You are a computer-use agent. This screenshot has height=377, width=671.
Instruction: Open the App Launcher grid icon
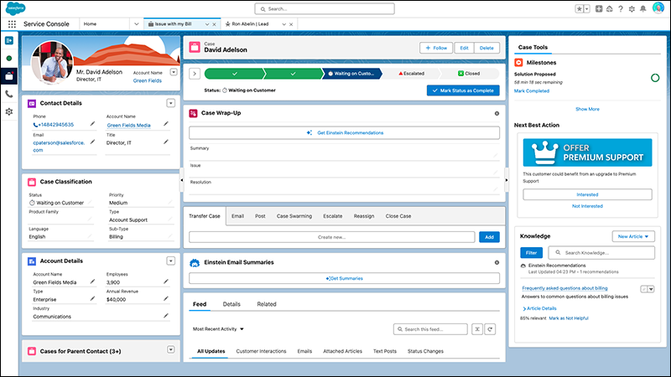pos(11,25)
